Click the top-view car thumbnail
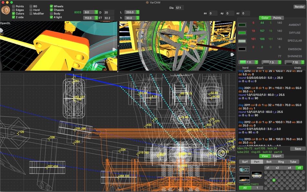307x192 pixels. pos(244,169)
